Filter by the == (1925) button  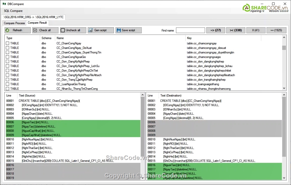point(276,30)
